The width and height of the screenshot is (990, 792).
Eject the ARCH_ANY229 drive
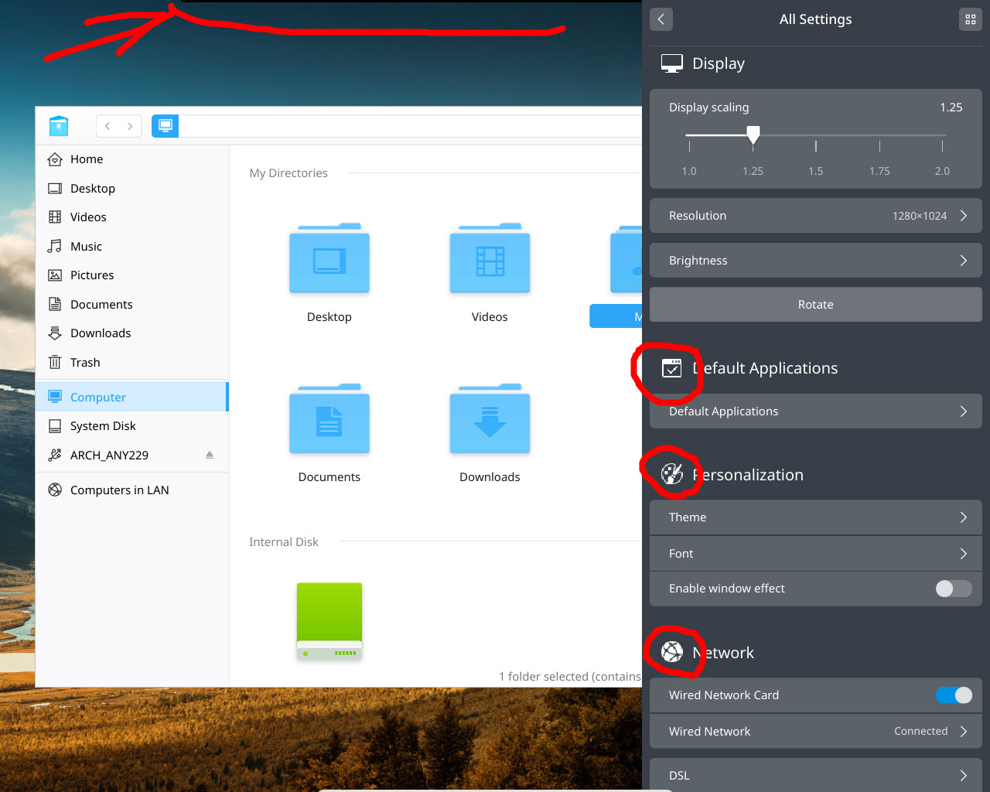210,455
